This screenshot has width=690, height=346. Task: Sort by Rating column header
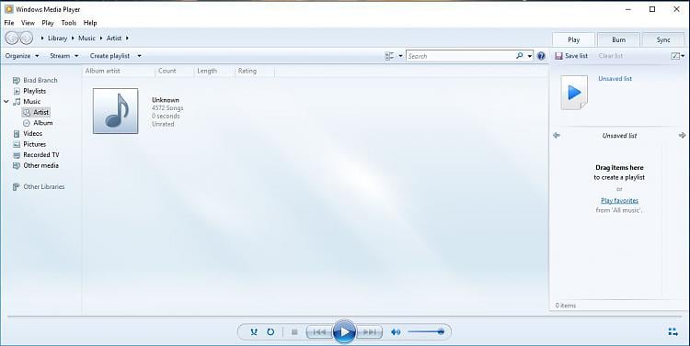tap(254, 71)
